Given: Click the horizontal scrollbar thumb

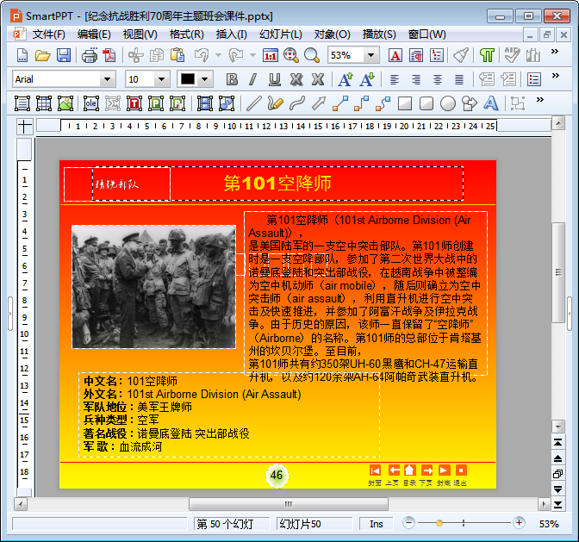Looking at the screenshot, I should coord(289,504).
